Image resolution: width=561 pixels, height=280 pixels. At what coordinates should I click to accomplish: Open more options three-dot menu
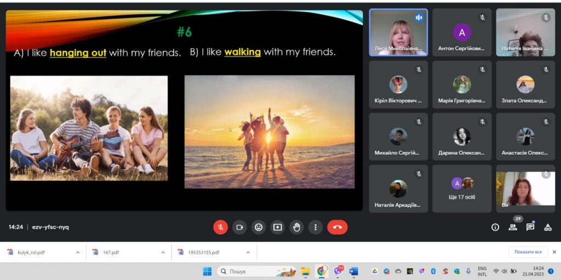[315, 227]
